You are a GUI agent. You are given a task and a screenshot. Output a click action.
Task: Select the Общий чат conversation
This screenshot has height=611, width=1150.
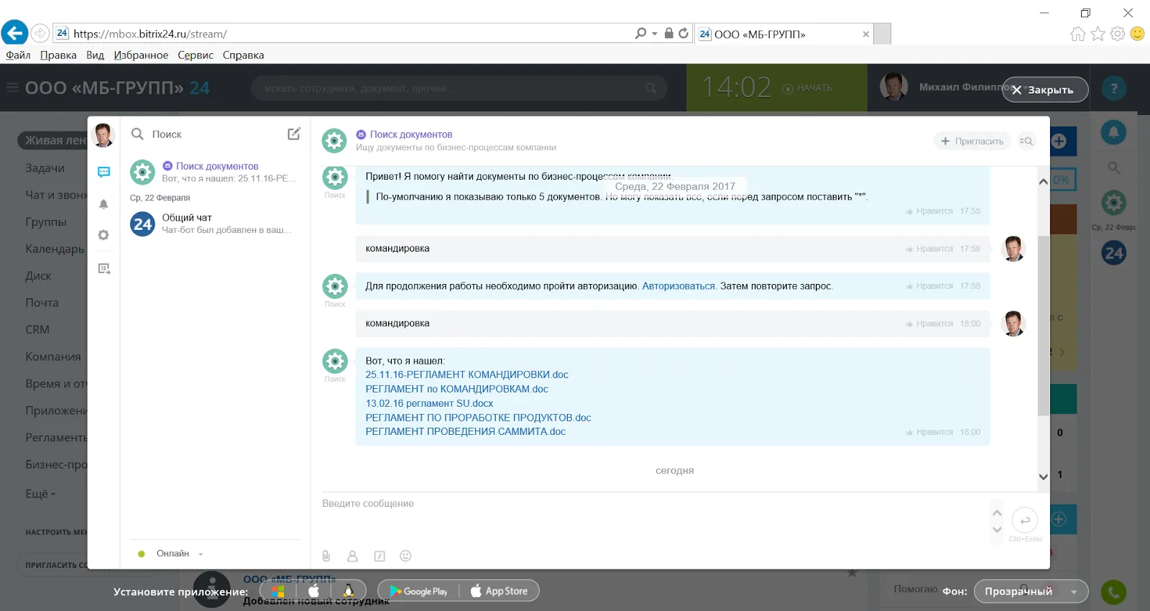point(213,224)
